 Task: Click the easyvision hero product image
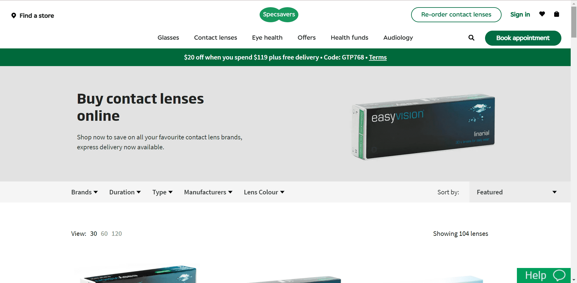423,126
